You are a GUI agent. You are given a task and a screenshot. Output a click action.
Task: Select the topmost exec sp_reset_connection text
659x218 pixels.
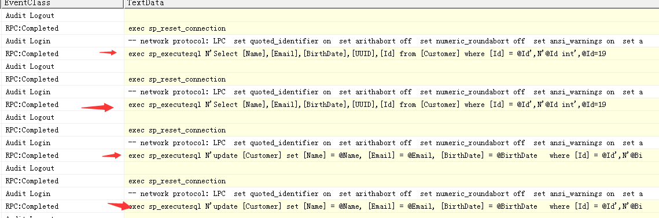(x=177, y=28)
